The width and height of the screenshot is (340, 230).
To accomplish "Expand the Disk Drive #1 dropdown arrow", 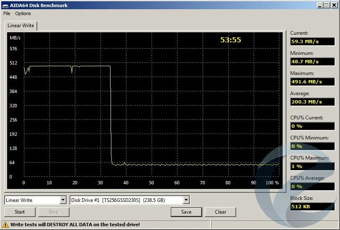I will click(x=186, y=200).
